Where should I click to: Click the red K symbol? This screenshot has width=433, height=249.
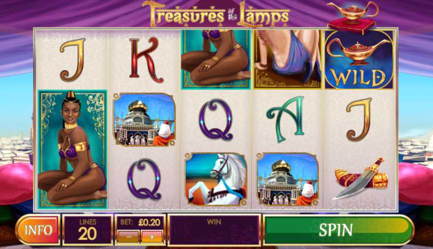[x=145, y=60]
